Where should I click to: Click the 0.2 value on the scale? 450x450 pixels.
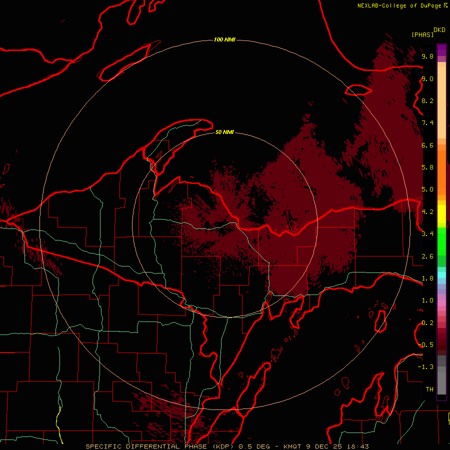[427, 323]
